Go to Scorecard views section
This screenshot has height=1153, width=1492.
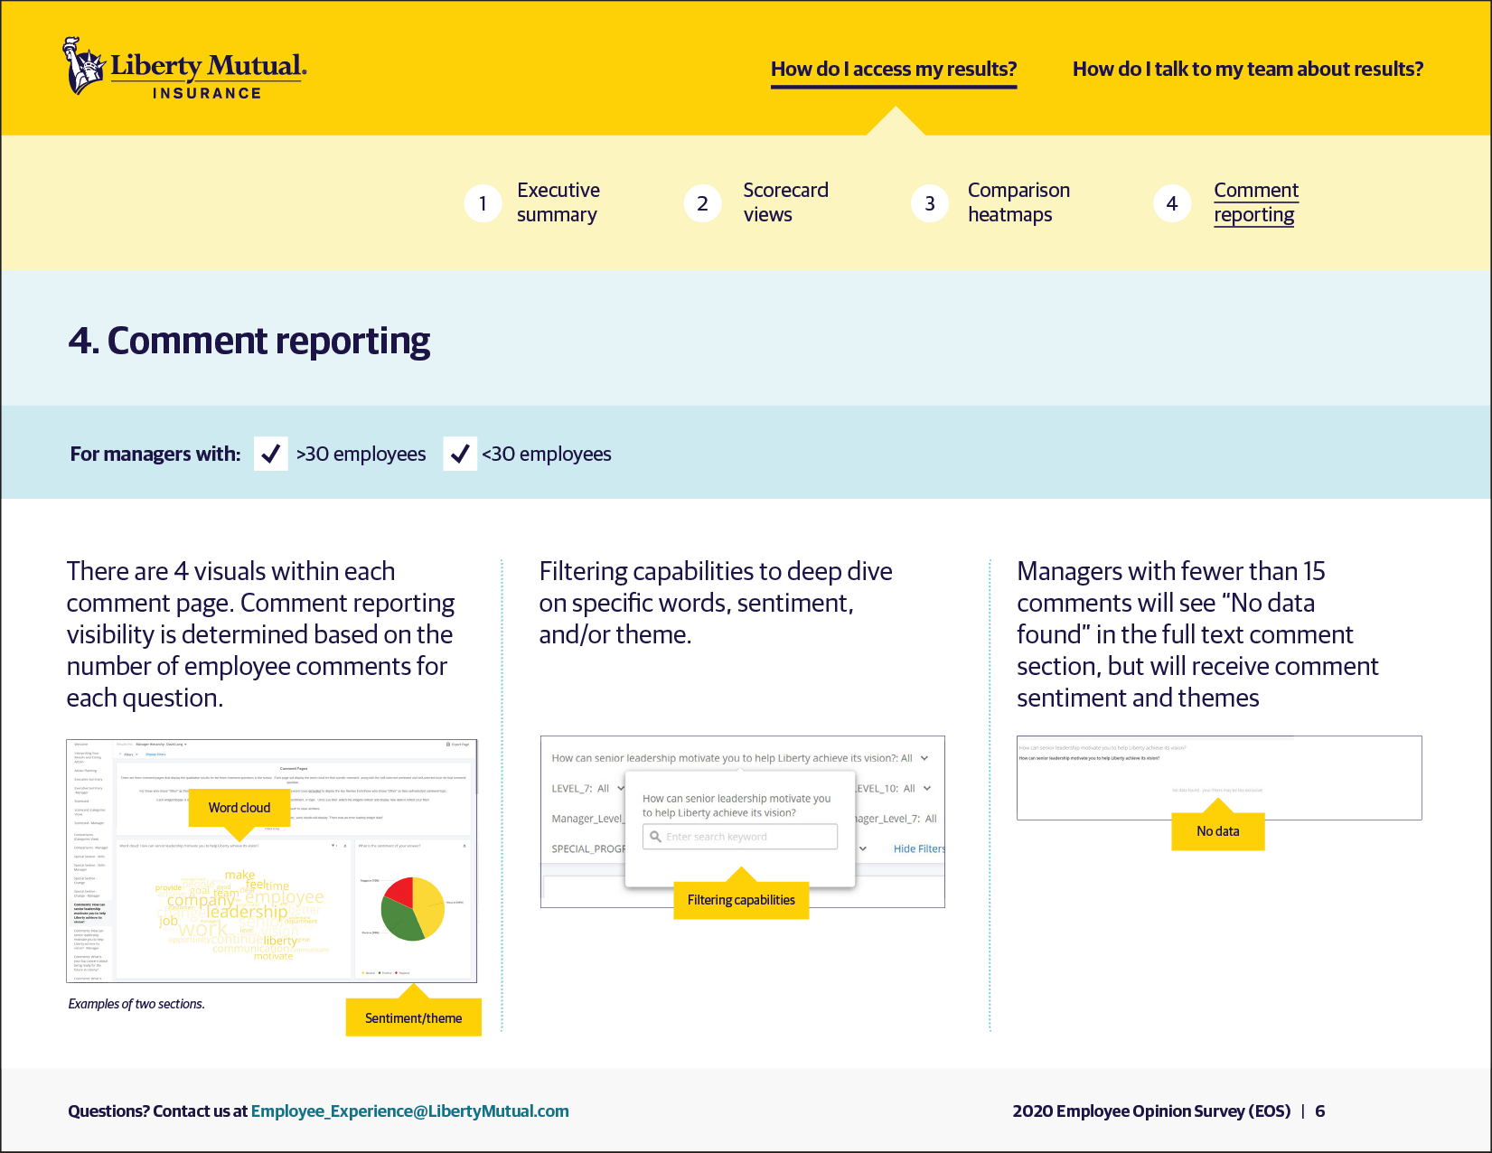click(x=785, y=202)
